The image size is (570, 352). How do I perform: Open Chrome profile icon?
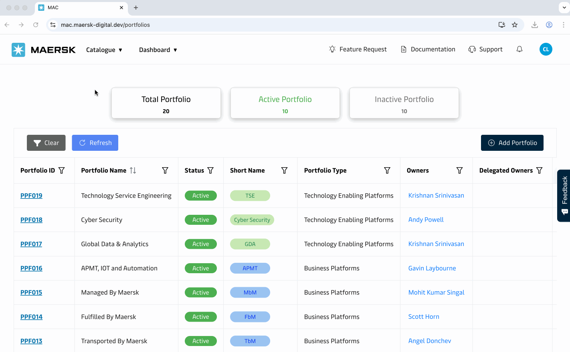[x=549, y=25]
